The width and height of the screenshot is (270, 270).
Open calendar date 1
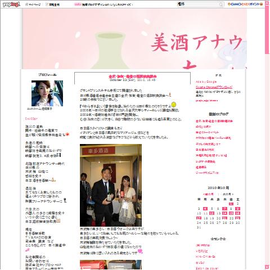231,204
